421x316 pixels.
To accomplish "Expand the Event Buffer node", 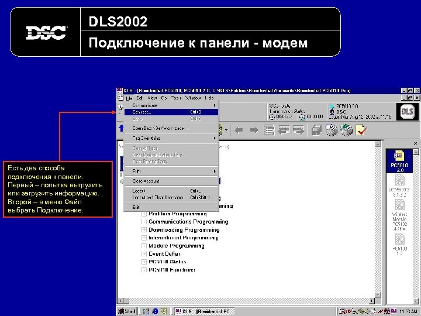I will pos(144,254).
